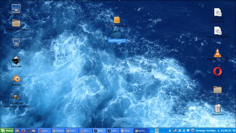Click the user icon in the system tray
Image resolution: width=236 pixels, height=133 pixels.
tap(170, 130)
